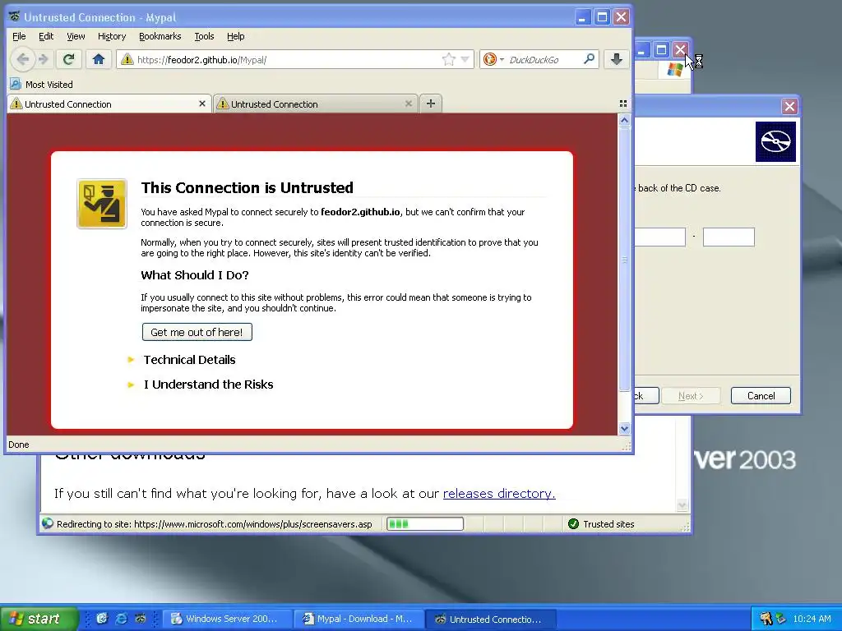The height and width of the screenshot is (631, 842).
Task: Click the warning icon in address bar
Action: point(127,59)
